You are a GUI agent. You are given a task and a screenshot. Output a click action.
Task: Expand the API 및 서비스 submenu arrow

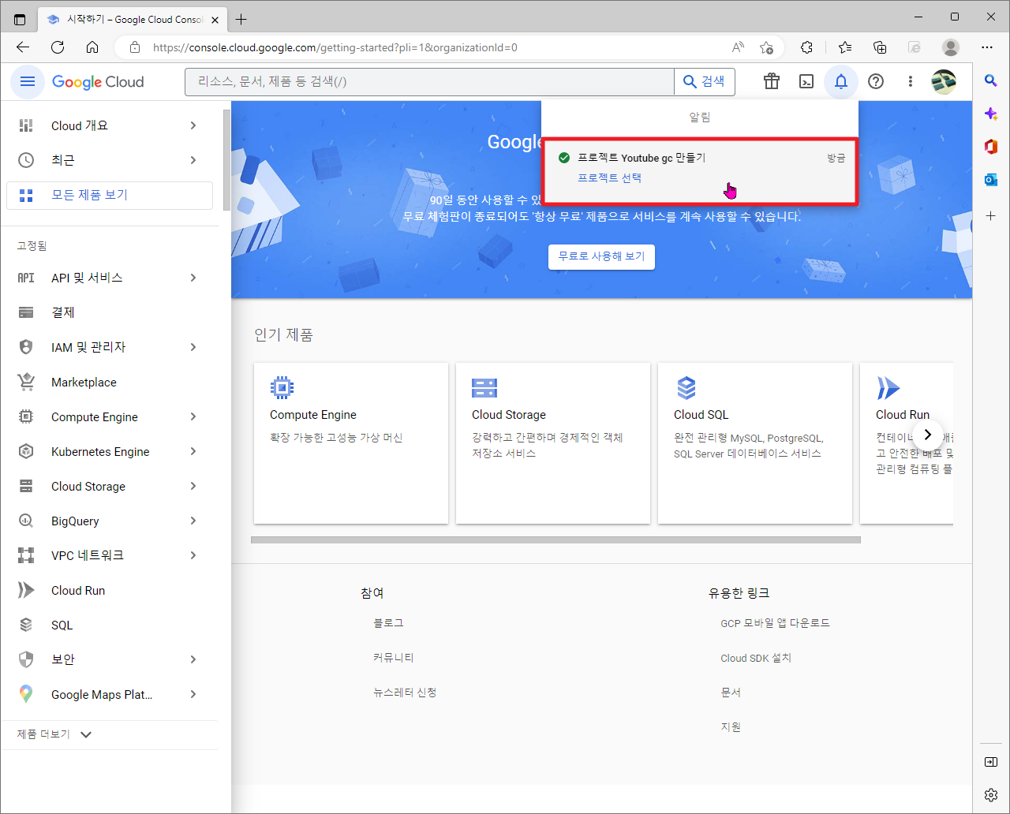tap(193, 278)
